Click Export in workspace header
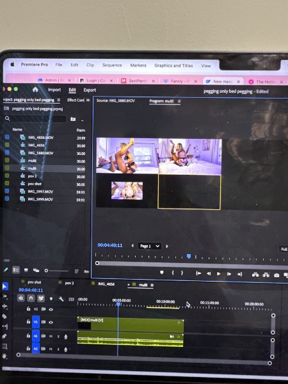This screenshot has height=384, width=288. 90,90
